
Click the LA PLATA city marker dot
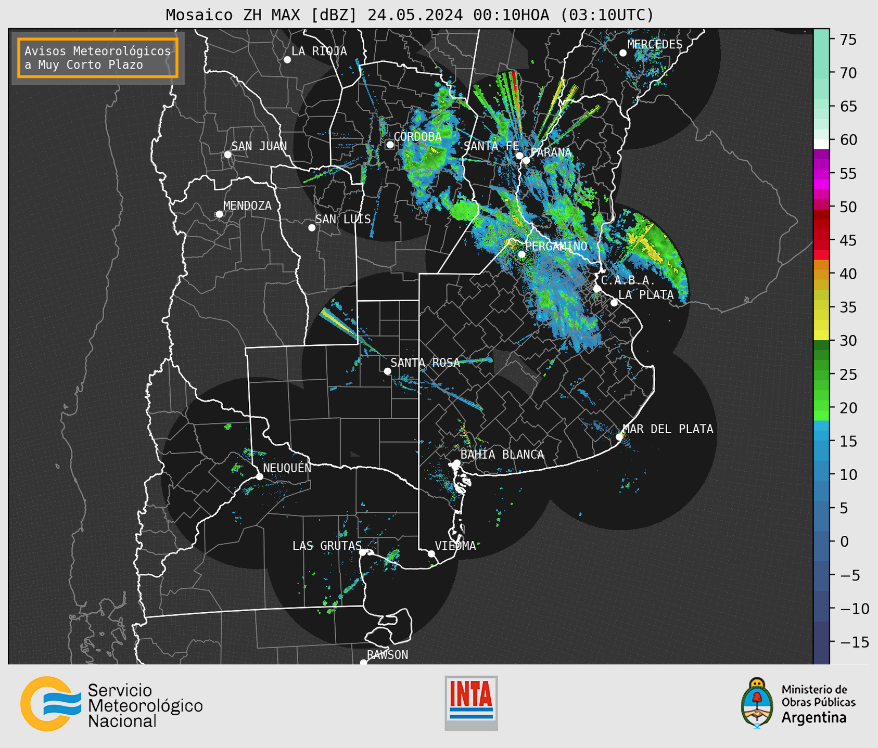pos(614,303)
